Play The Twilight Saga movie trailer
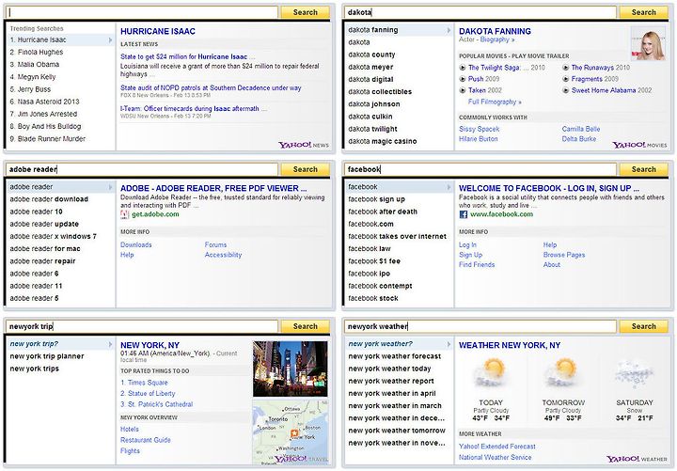 pyautogui.click(x=463, y=68)
